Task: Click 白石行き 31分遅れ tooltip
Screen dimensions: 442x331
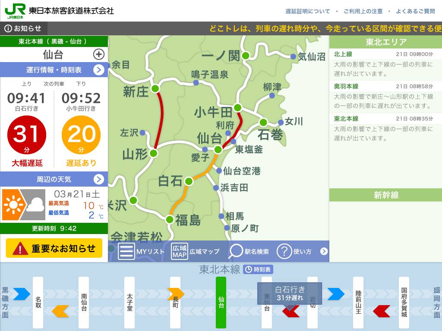Action: click(290, 293)
